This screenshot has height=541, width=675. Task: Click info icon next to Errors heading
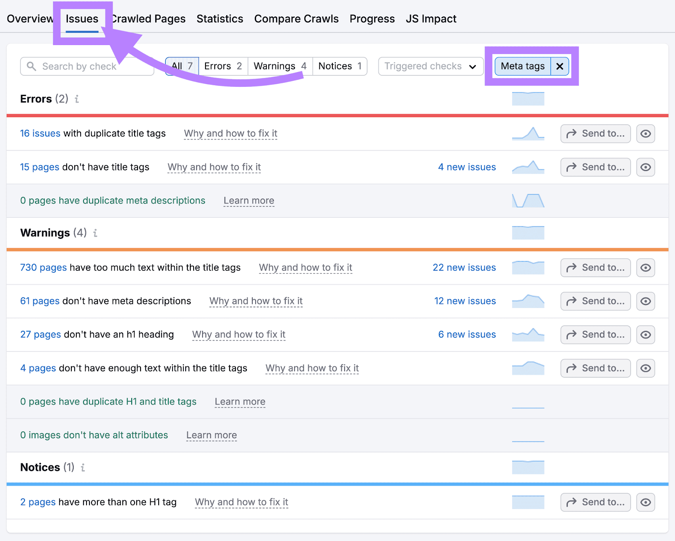tap(77, 99)
